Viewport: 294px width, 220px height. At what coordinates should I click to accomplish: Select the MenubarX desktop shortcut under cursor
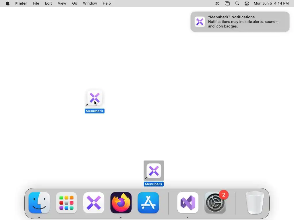pos(95,98)
